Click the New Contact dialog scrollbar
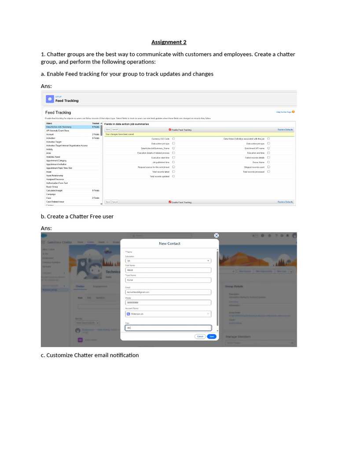Image resolution: width=338 pixels, height=451 pixels. [217, 288]
